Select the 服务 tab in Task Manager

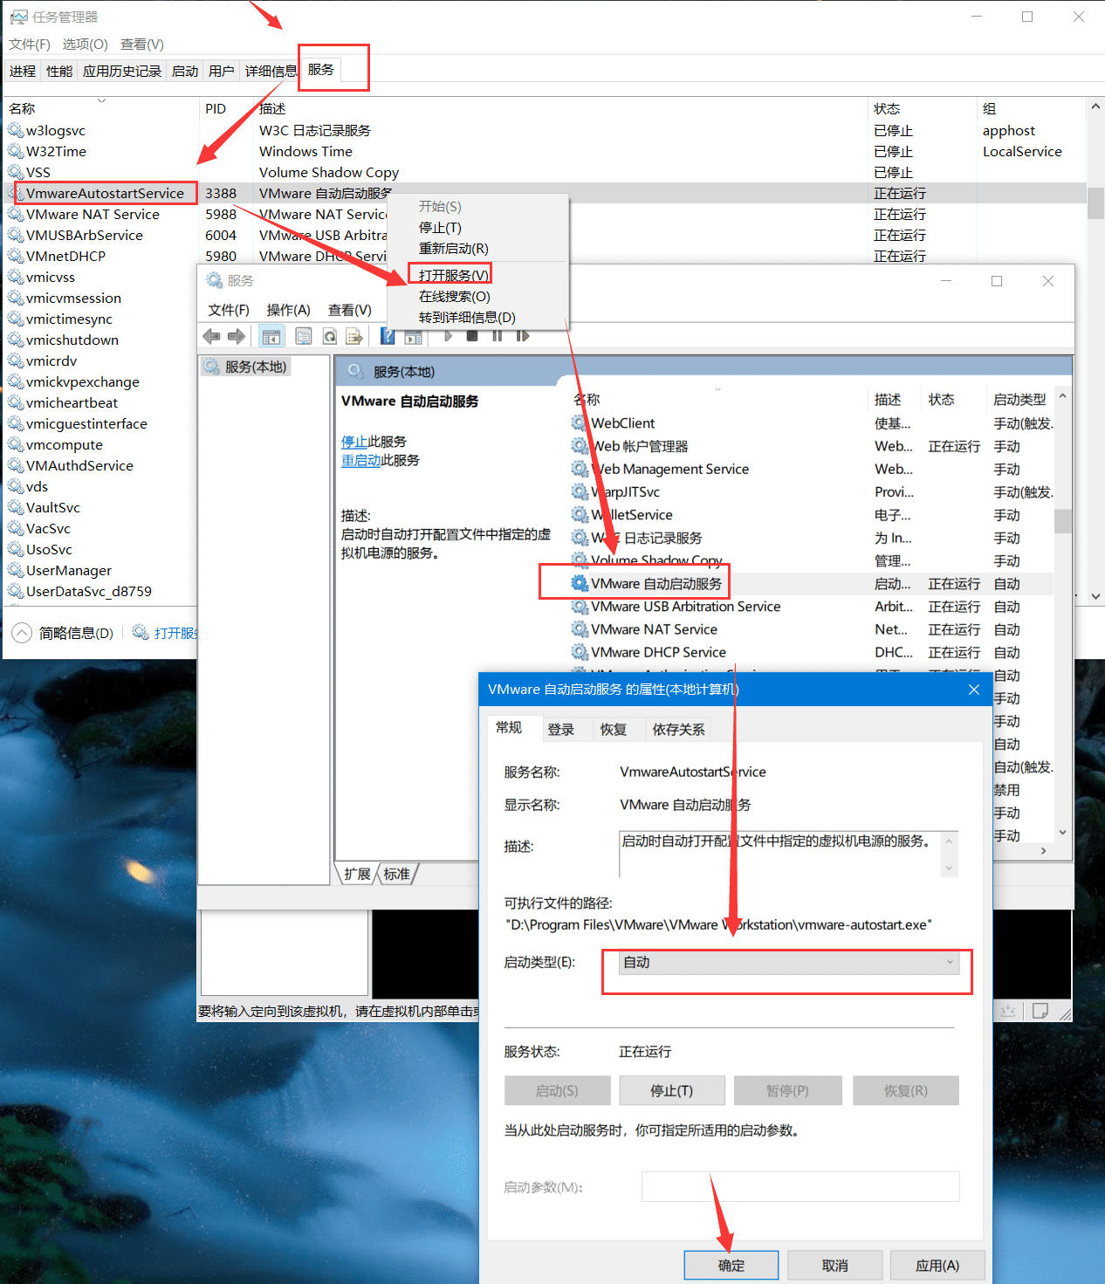(x=320, y=69)
